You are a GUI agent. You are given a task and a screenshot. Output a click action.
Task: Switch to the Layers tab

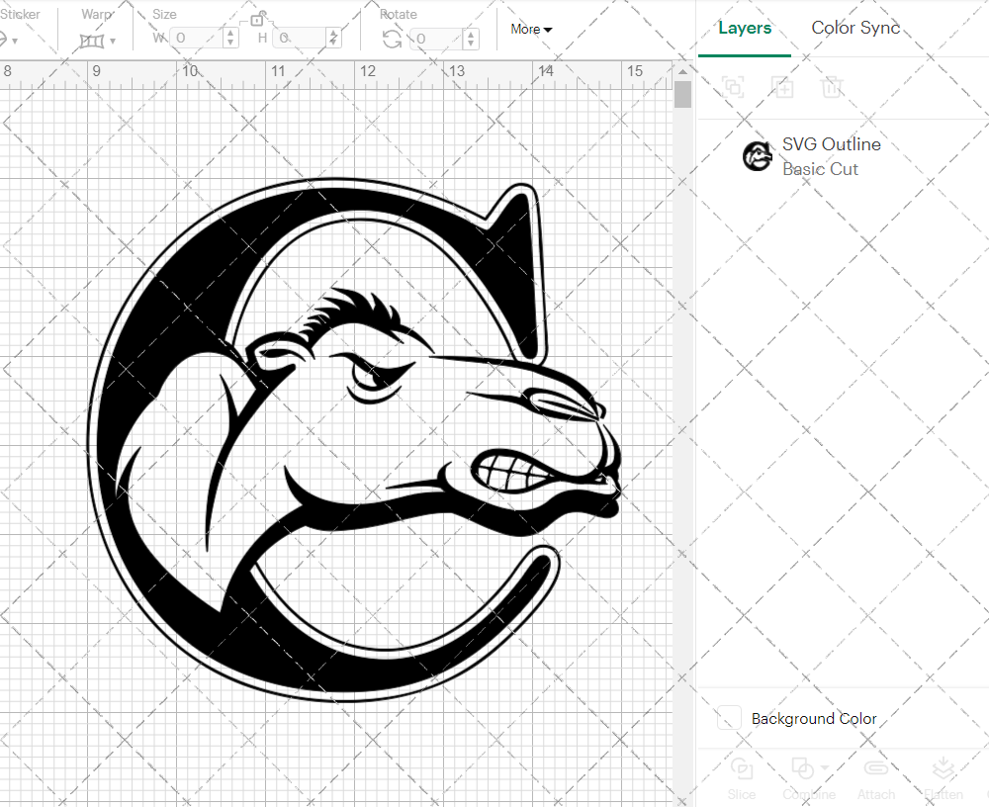click(x=745, y=28)
